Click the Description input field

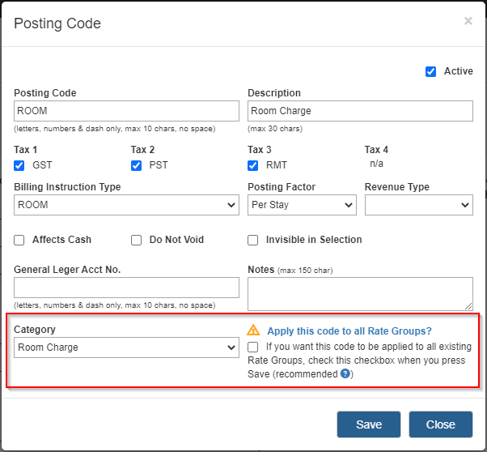pyautogui.click(x=360, y=111)
